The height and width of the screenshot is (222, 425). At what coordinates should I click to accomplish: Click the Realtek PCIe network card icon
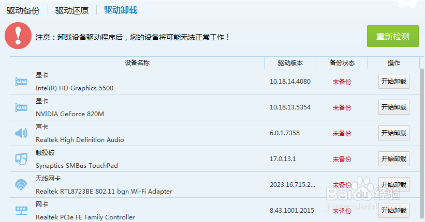21,210
